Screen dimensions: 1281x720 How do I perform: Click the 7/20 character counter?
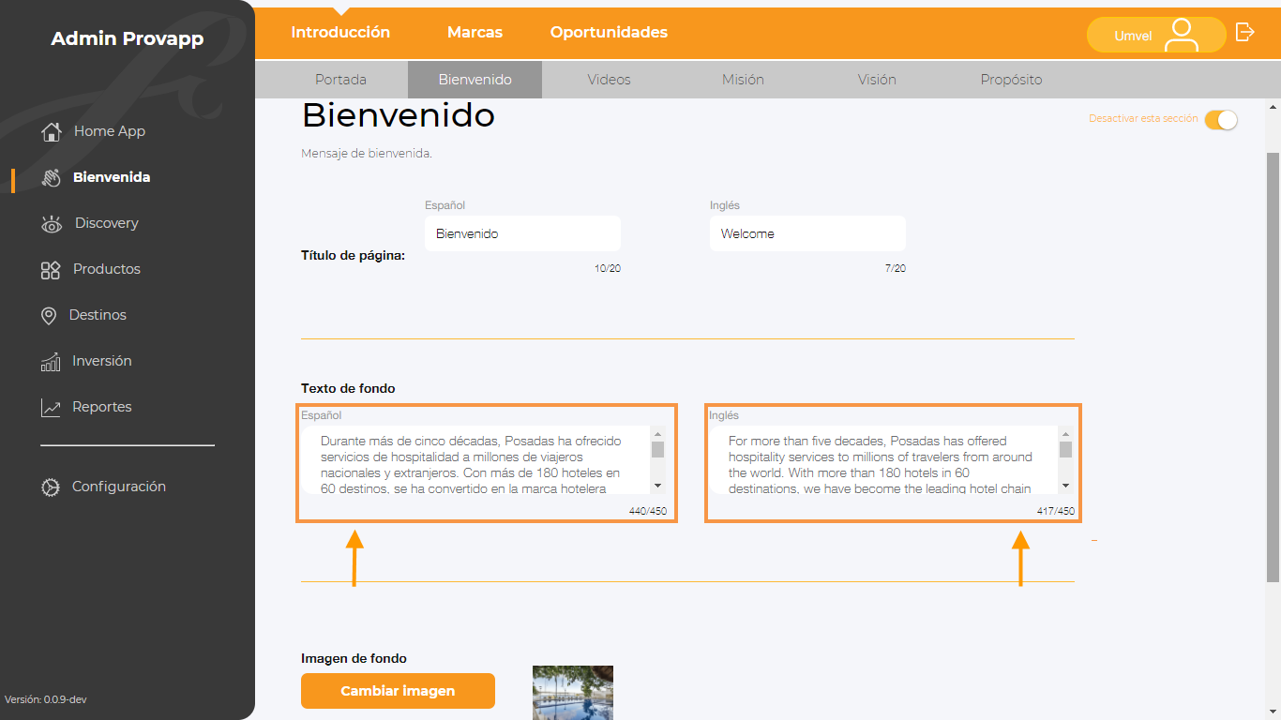click(896, 268)
